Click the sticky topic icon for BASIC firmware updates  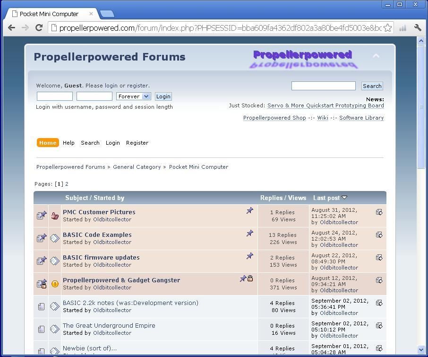pyautogui.click(x=42, y=261)
